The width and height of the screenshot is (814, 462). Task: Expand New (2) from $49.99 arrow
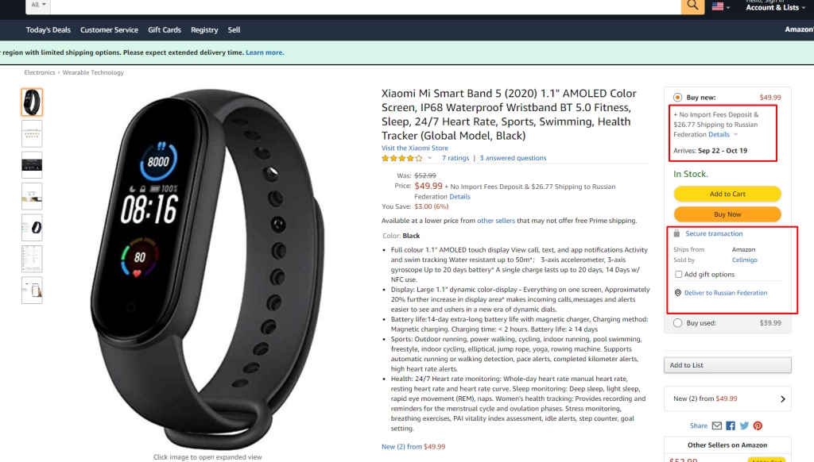pyautogui.click(x=783, y=398)
